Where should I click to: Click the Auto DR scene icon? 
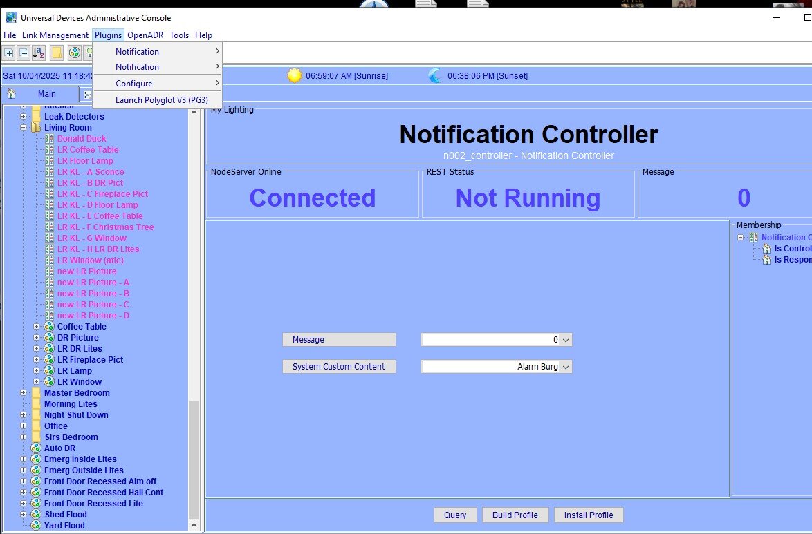pos(36,448)
